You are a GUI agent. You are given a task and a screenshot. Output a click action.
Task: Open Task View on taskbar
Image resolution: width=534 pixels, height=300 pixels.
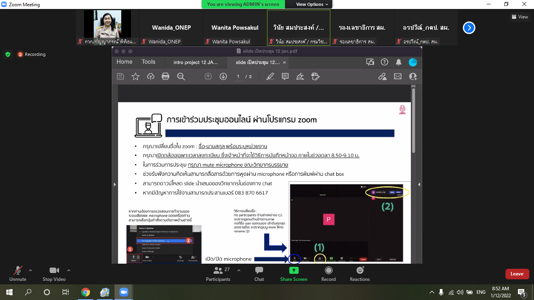pos(66,292)
